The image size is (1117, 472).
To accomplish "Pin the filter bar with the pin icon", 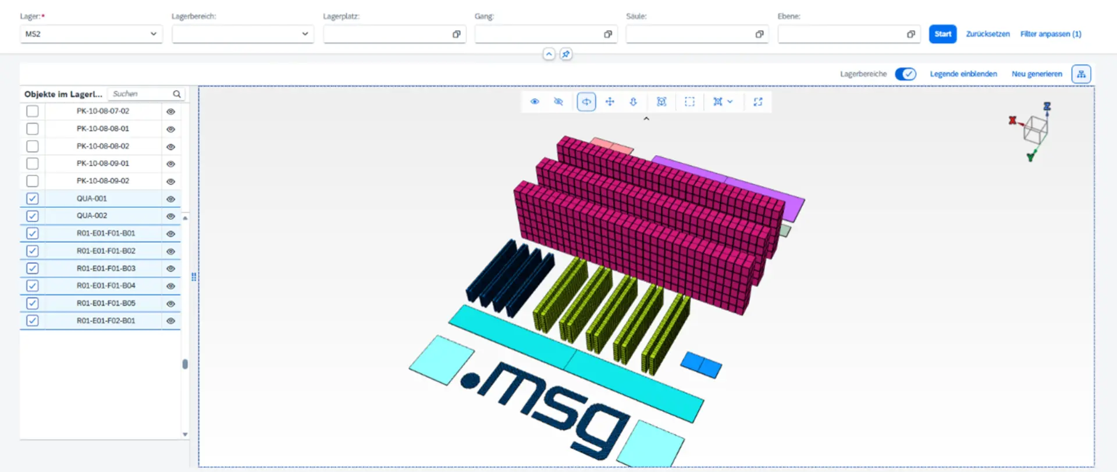I will 565,54.
